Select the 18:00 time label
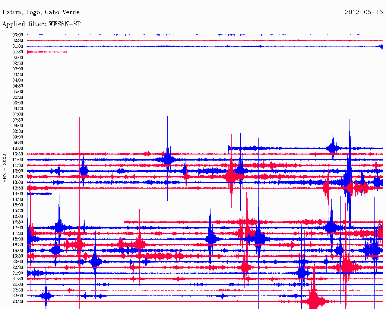The height and width of the screenshot is (309, 386). [x=18, y=239]
